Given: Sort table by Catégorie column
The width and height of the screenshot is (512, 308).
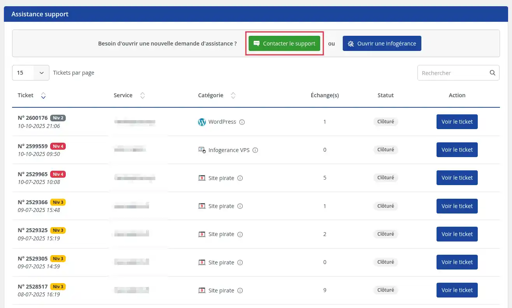Looking at the screenshot, I should point(233,96).
